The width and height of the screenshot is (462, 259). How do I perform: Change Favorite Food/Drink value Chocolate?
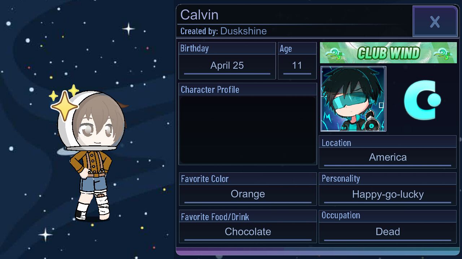(x=248, y=232)
